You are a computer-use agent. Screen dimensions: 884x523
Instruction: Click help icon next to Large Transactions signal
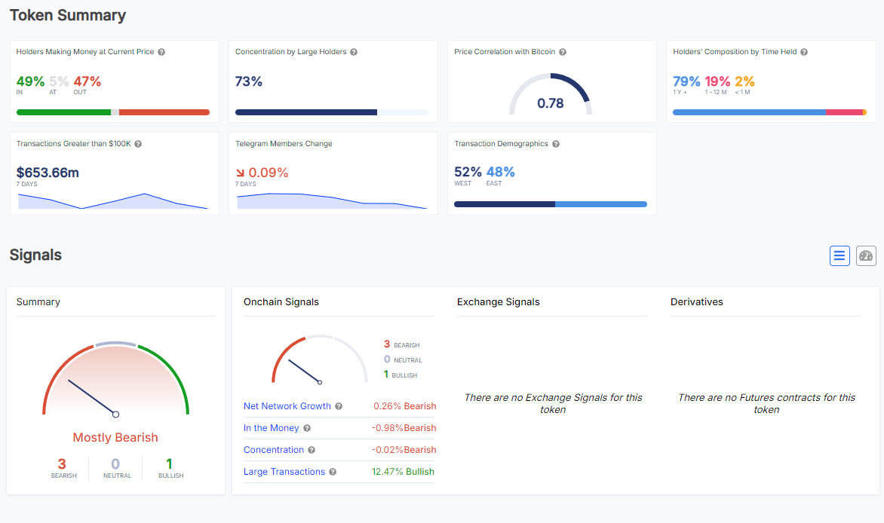coord(333,472)
